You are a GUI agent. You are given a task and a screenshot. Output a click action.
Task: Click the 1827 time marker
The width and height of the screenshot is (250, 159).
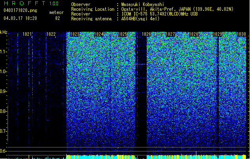170,34
